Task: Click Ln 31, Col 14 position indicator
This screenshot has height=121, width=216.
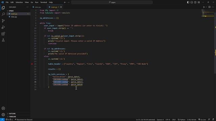Action: click(145, 120)
